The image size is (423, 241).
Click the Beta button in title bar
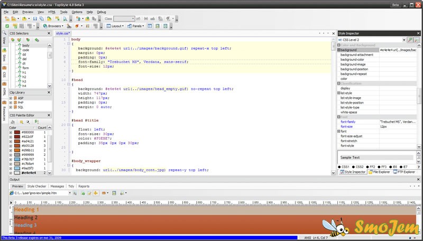[396, 5]
